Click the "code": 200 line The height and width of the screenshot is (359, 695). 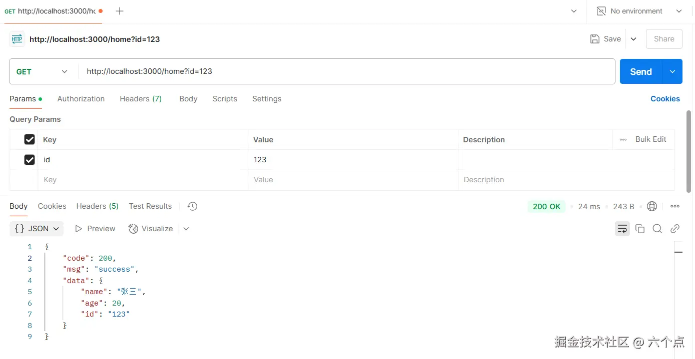click(90, 258)
